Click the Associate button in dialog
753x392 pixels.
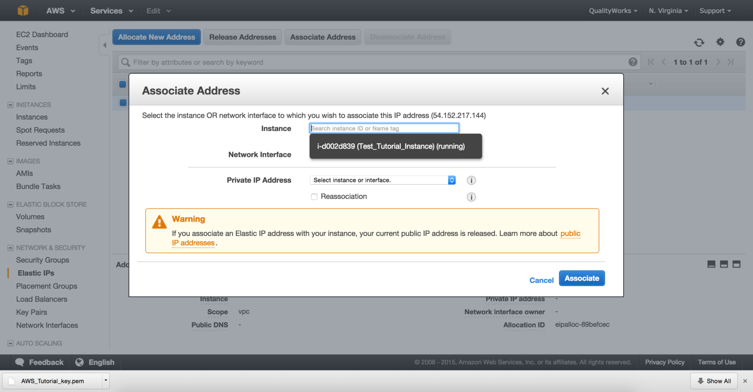click(582, 278)
